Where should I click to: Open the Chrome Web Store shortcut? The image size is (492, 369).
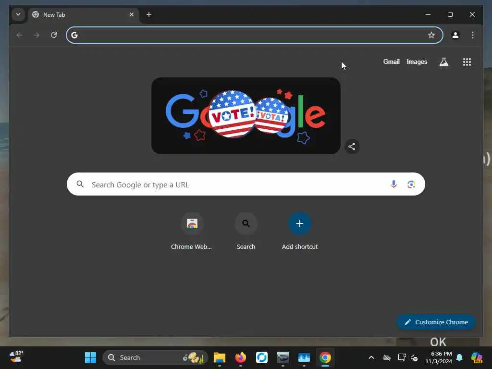click(191, 232)
